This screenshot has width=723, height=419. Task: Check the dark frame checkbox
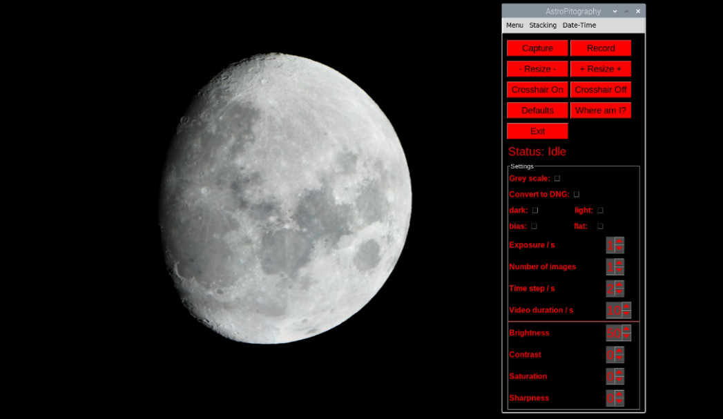[534, 210]
